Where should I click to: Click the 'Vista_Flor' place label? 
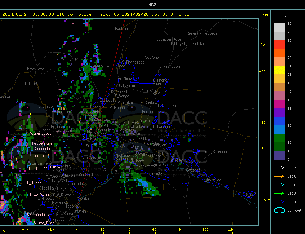pyautogui.click(x=44, y=223)
